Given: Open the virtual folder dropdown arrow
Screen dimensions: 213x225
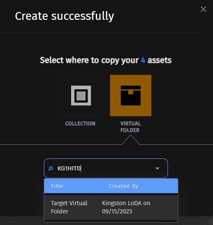Looking at the screenshot, I should (x=157, y=168).
